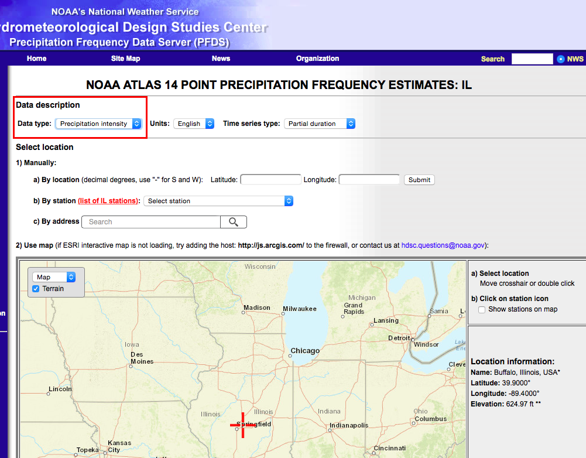Open the News navigation item
This screenshot has height=458, width=586.
[x=221, y=59]
